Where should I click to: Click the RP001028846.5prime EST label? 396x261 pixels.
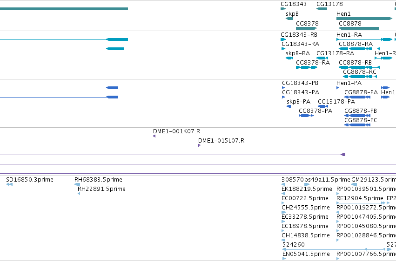pos(366,235)
